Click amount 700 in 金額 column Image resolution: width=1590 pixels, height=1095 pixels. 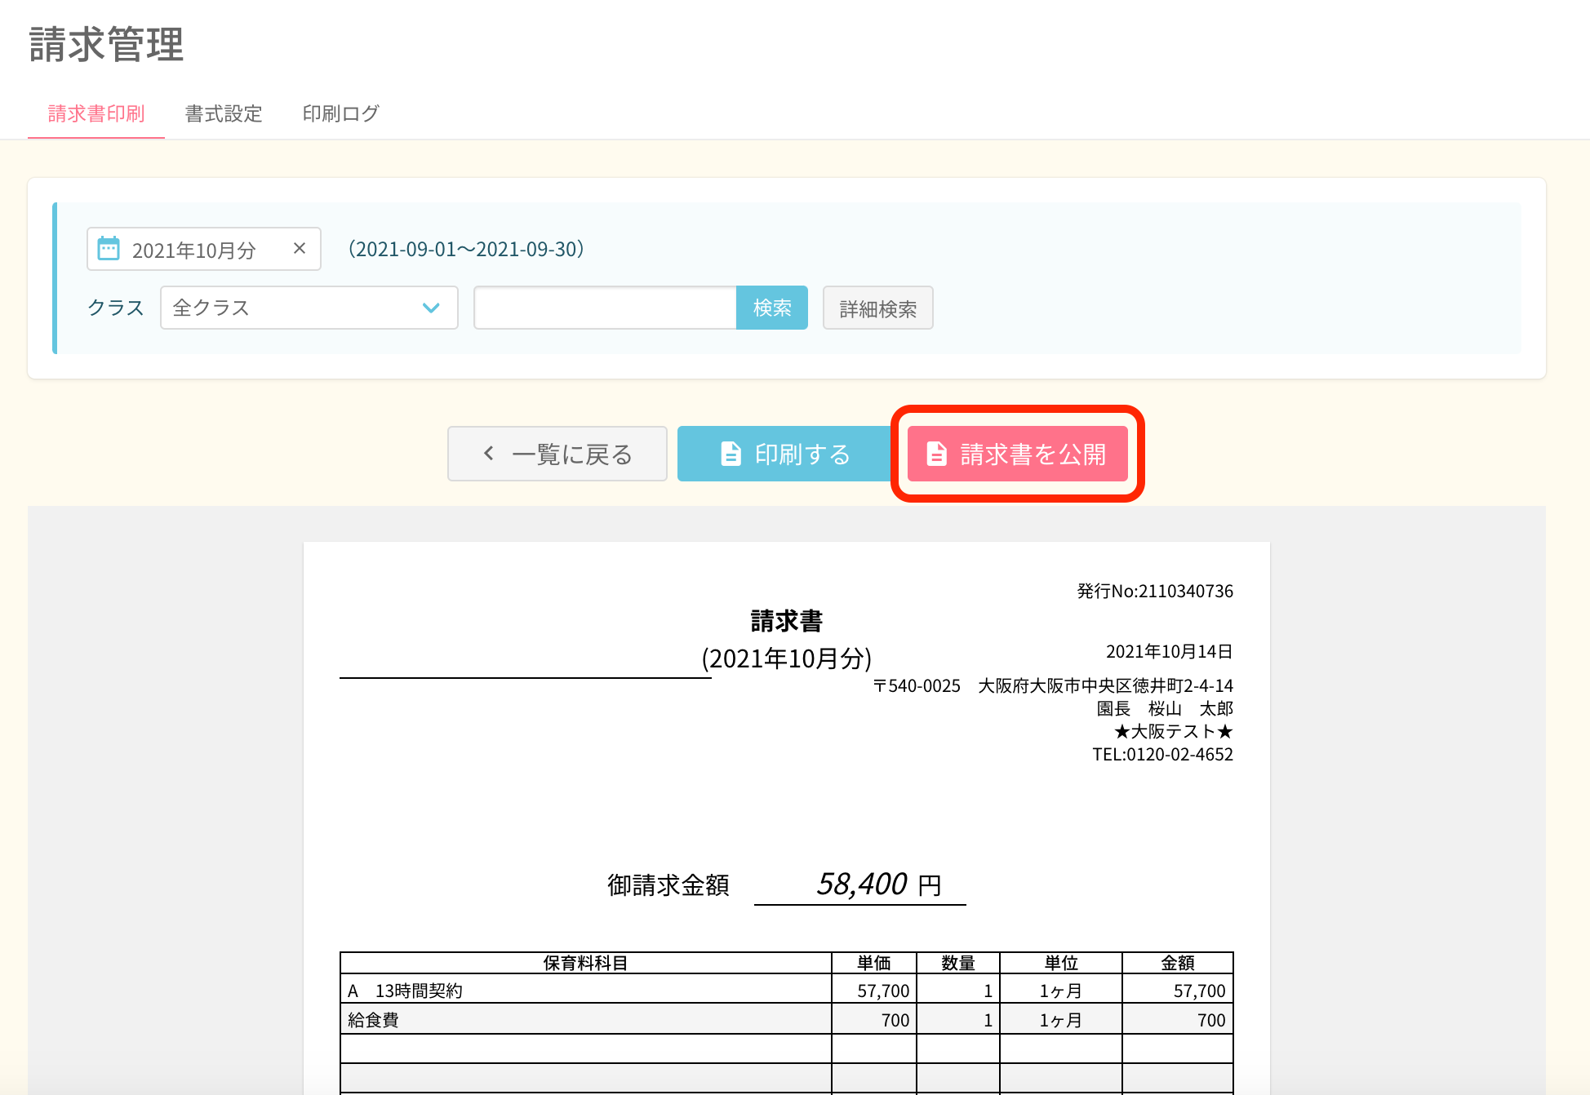tap(1211, 1020)
